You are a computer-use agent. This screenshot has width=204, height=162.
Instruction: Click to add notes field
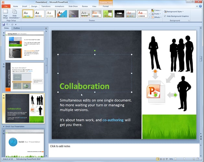(124, 150)
